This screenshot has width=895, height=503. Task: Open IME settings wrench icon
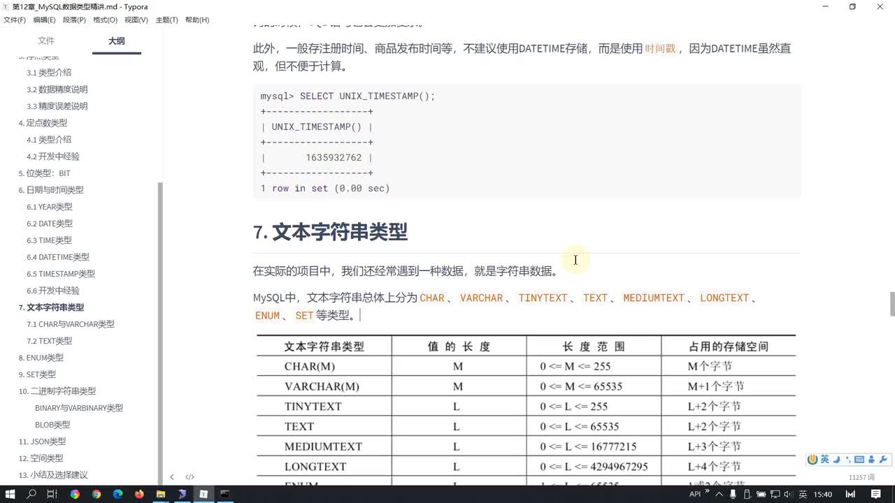click(x=882, y=460)
